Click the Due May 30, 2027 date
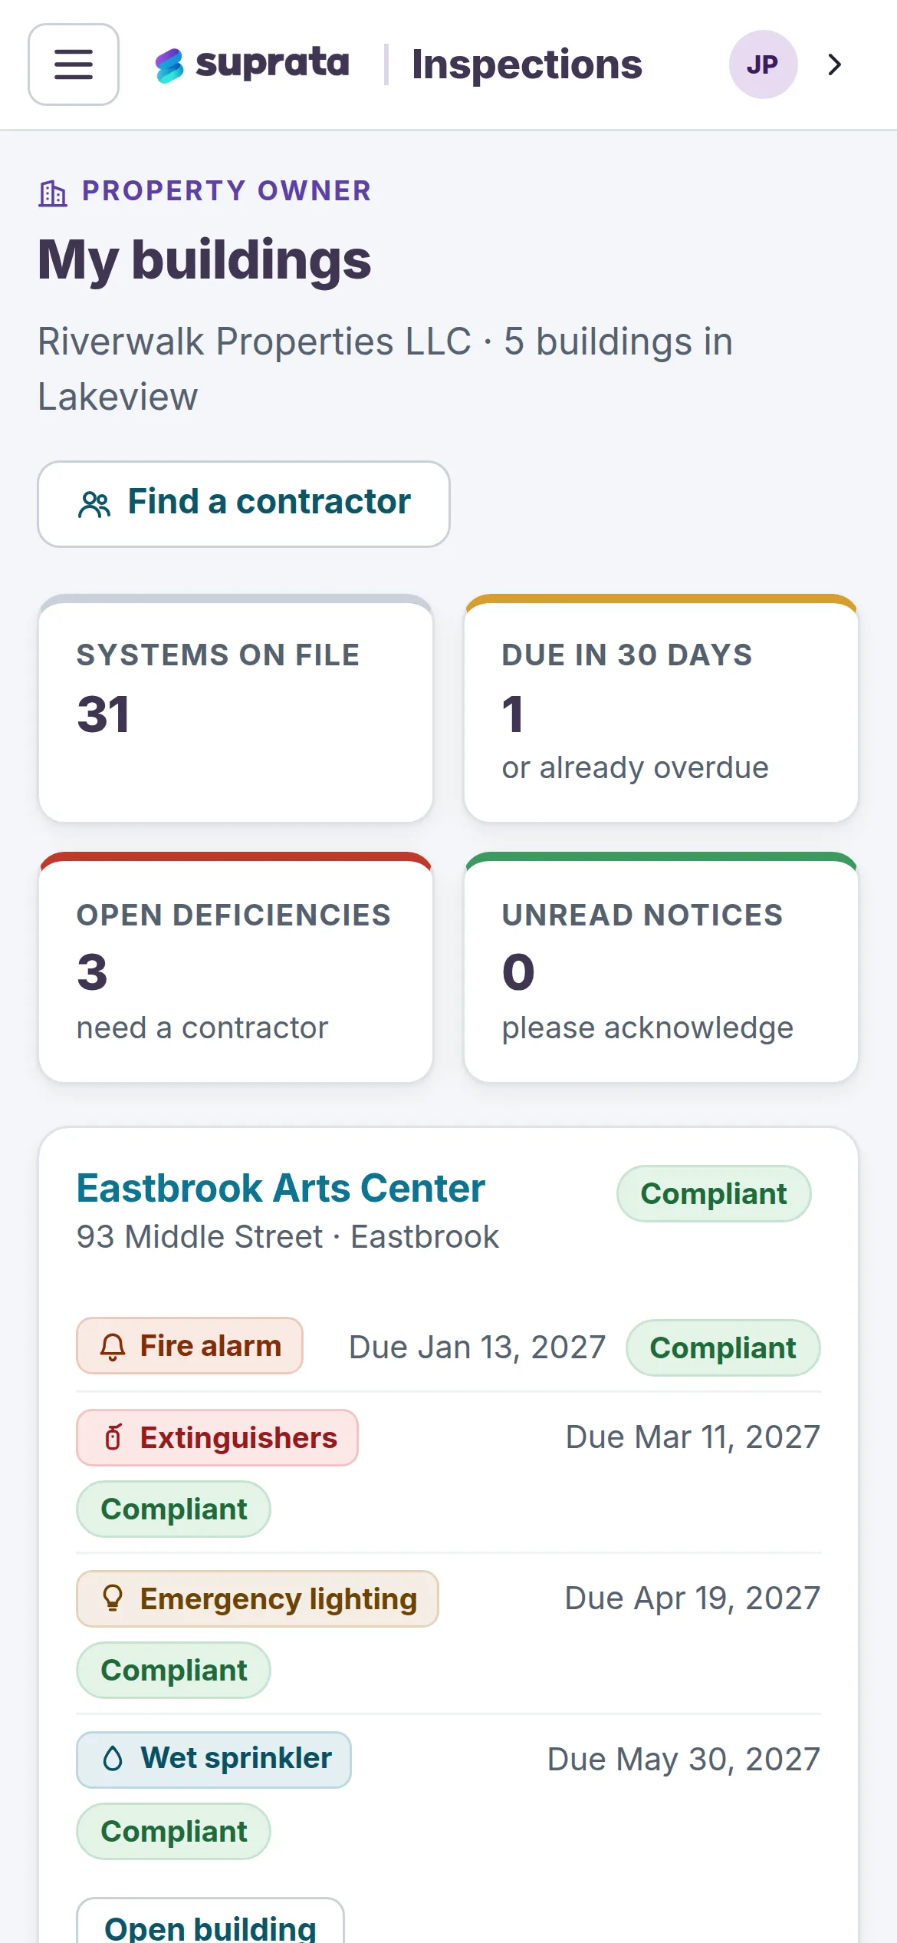The image size is (897, 1943). (x=684, y=1760)
